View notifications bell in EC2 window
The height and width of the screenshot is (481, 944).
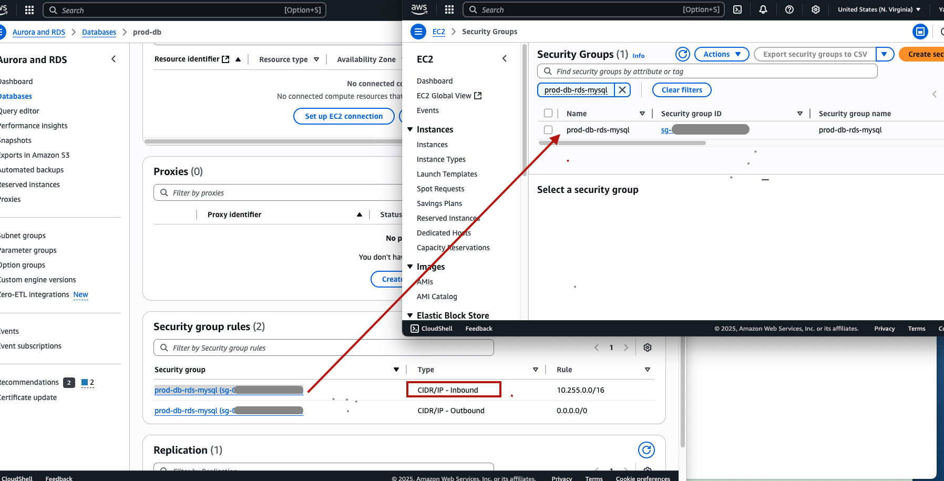coord(763,9)
